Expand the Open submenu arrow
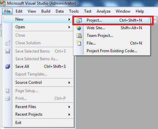The height and width of the screenshot is (129, 158). [x=69, y=27]
